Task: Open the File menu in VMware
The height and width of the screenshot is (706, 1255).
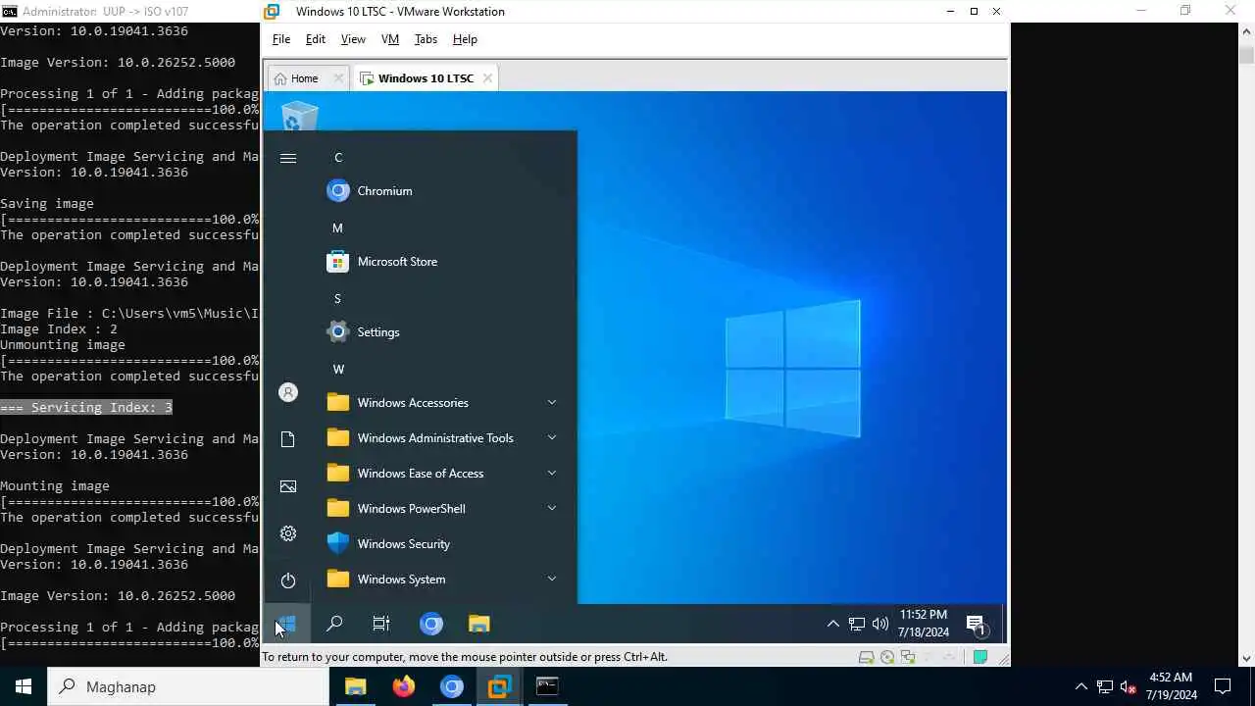Action: point(281,39)
